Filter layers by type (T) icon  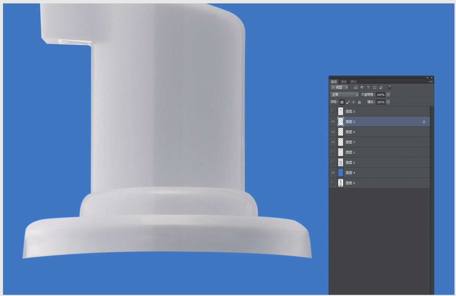click(368, 87)
